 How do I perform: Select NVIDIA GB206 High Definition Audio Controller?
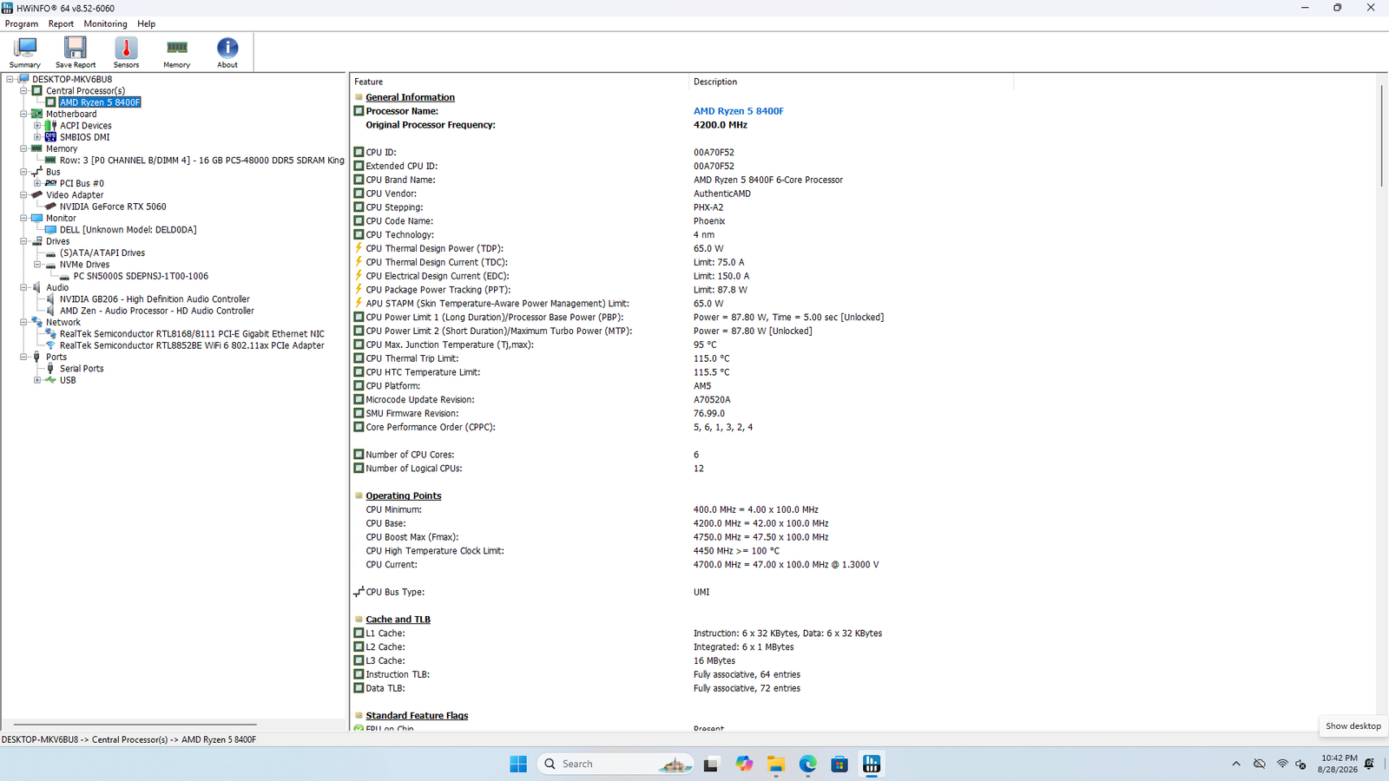[x=155, y=299]
